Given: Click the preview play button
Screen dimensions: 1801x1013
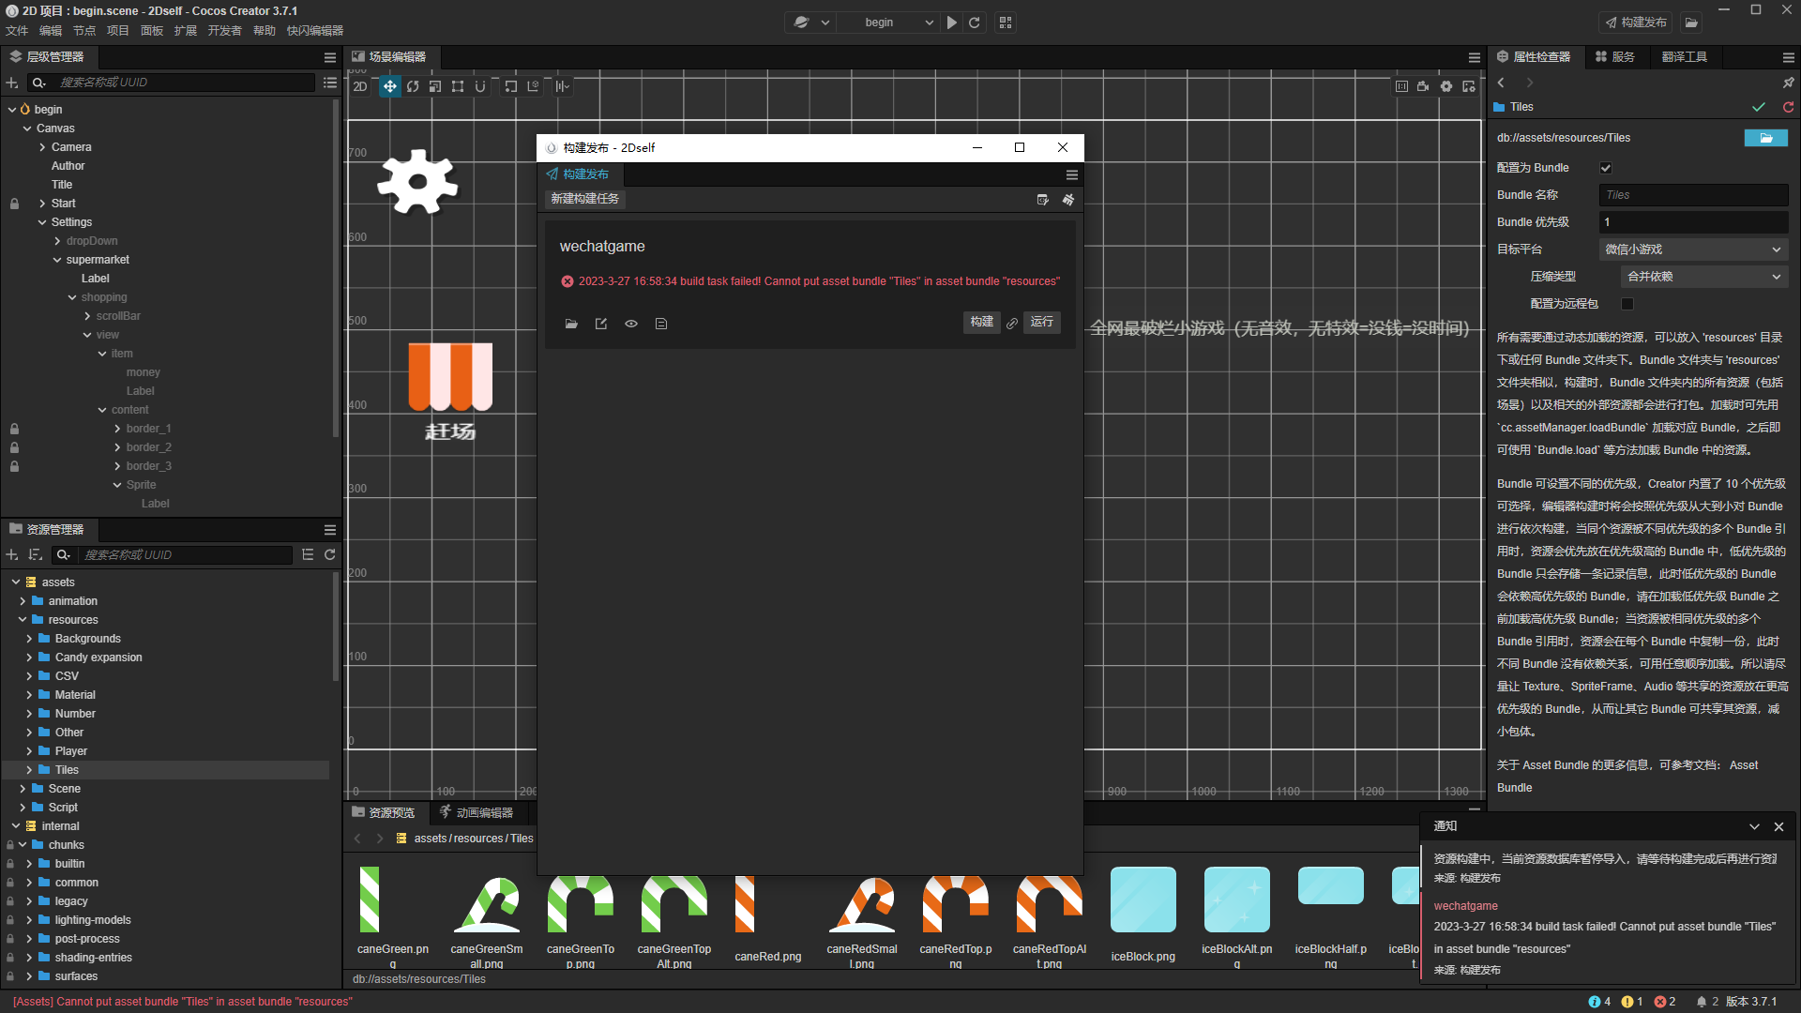Looking at the screenshot, I should click(x=952, y=23).
